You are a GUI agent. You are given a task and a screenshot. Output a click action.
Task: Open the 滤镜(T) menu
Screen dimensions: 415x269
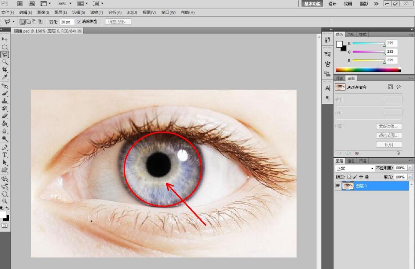97,12
